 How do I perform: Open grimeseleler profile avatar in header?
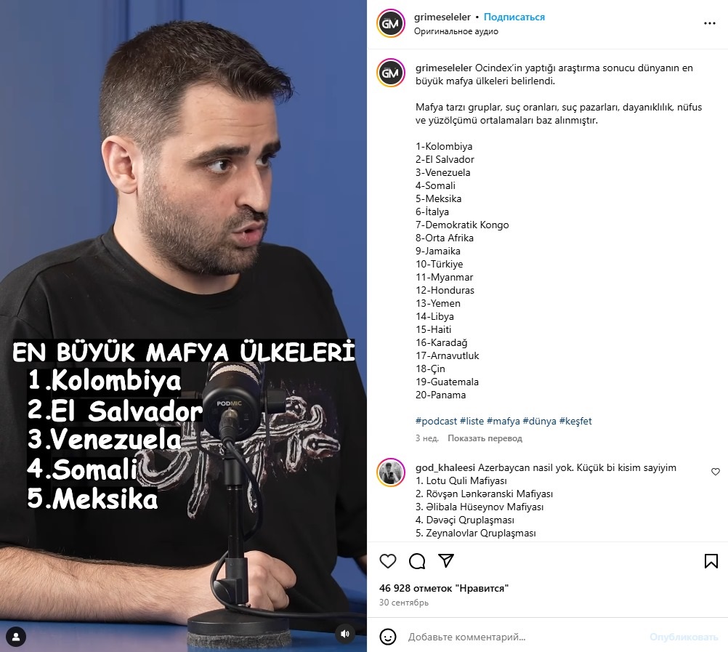coord(390,23)
